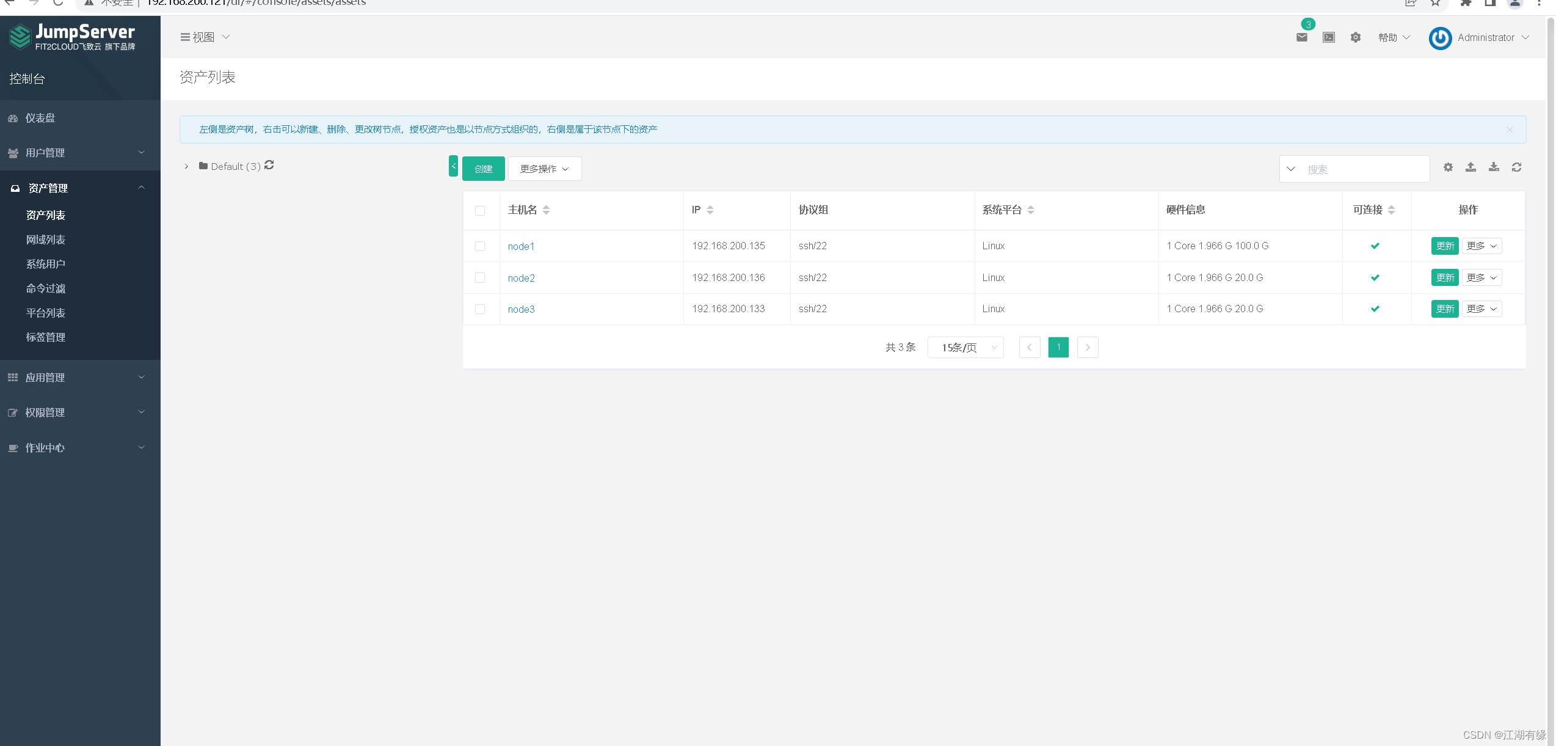This screenshot has width=1556, height=746.
Task: Click the export download icon
Action: (x=1494, y=167)
